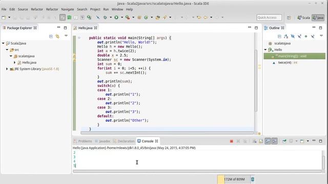328x184 pixels.
Task: Click the Pin Console icon
Action: [284, 141]
